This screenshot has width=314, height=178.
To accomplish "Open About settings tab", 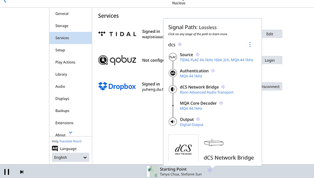I will [60, 135].
